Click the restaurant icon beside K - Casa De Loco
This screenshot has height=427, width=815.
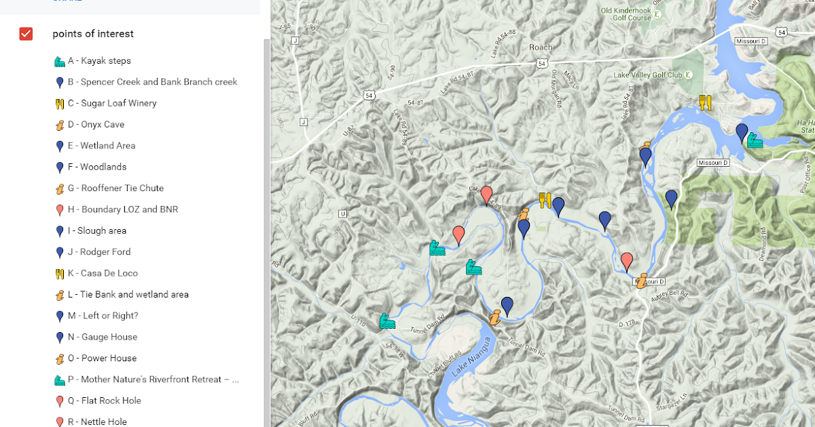[60, 274]
